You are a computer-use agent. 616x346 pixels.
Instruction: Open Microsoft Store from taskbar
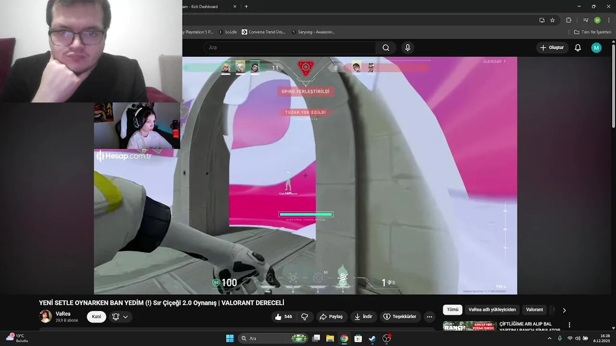[358, 338]
